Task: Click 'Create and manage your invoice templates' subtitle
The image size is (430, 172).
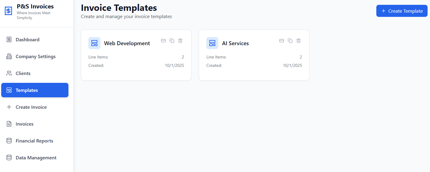Action: [x=126, y=17]
